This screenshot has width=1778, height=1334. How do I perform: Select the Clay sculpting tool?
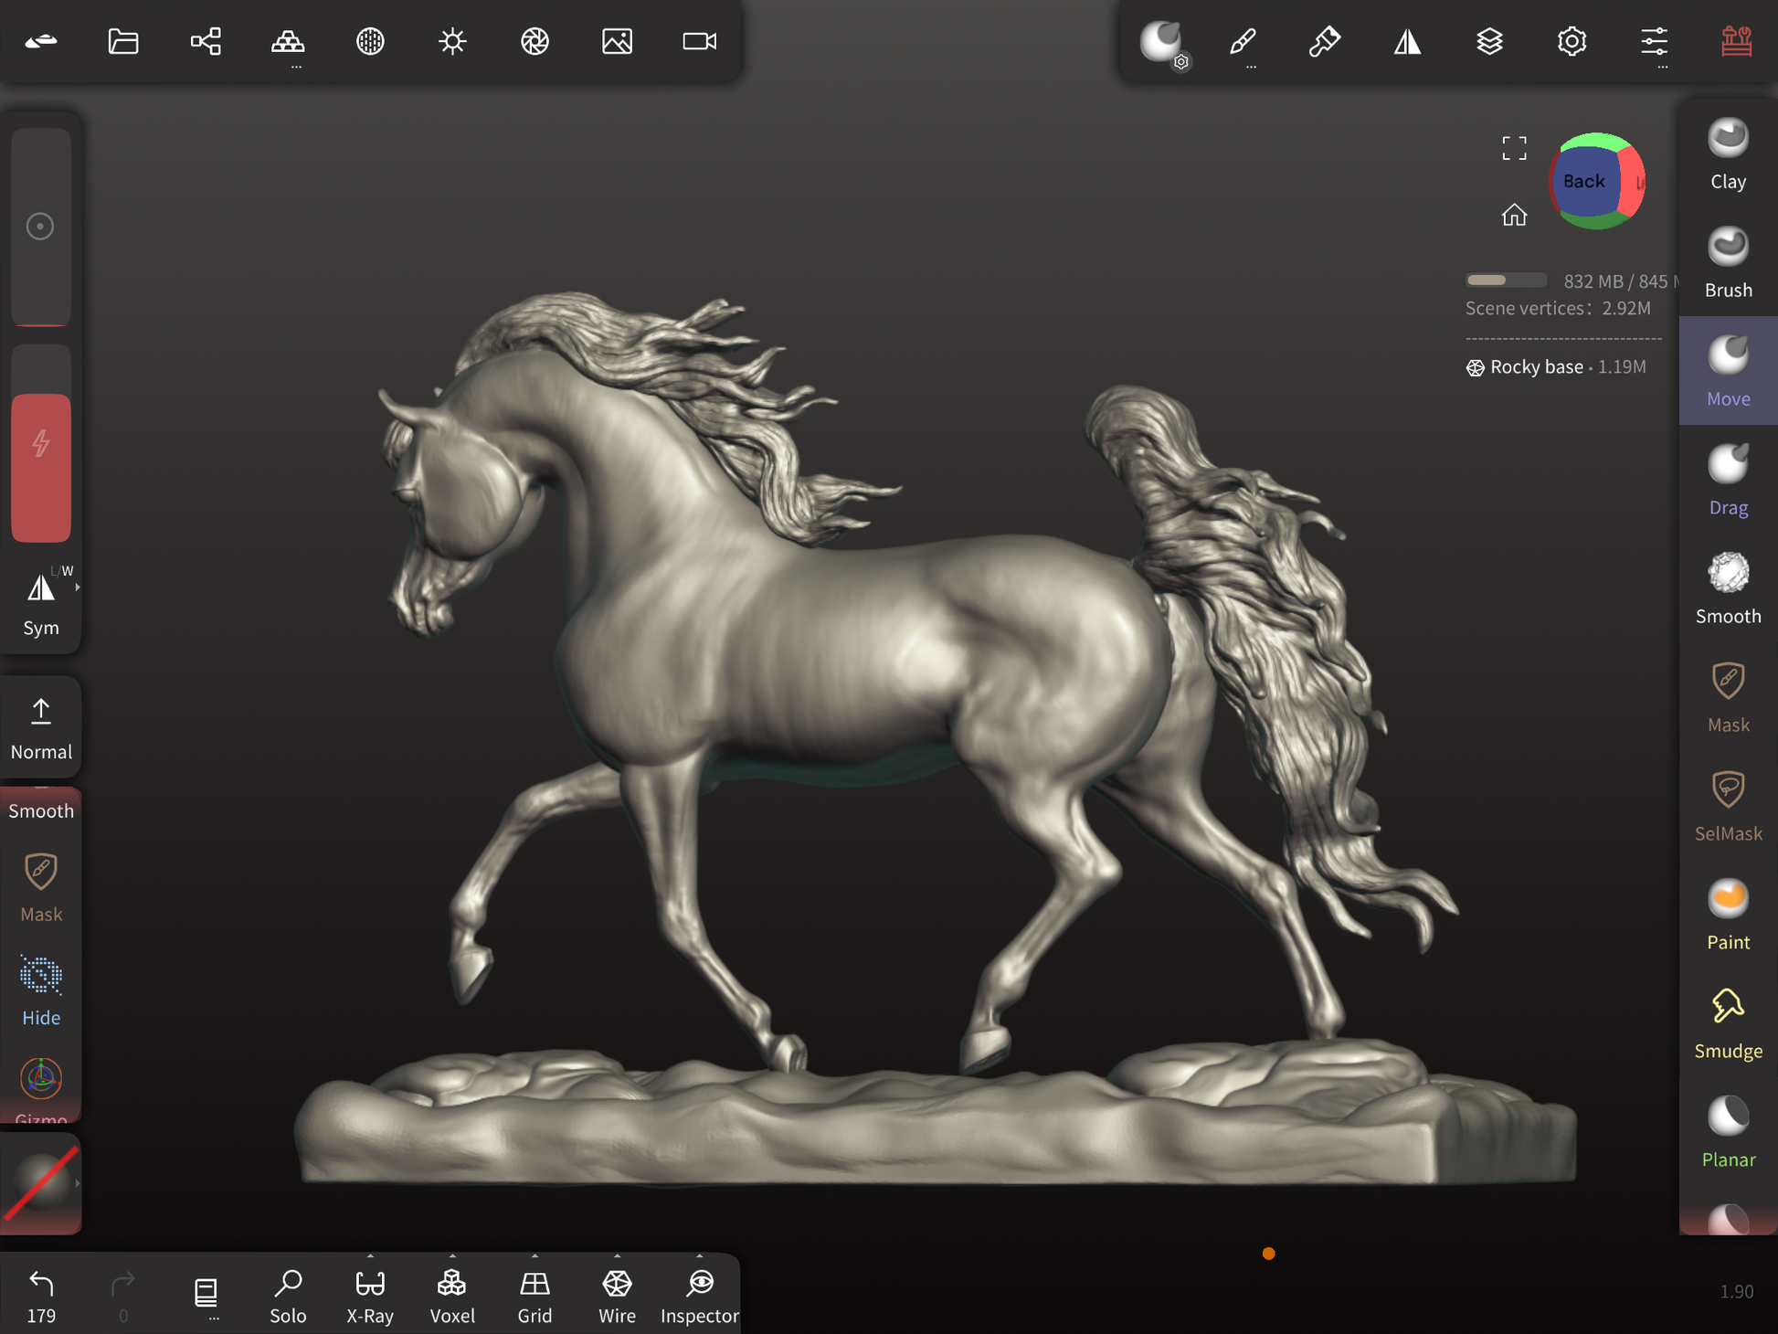point(1727,155)
